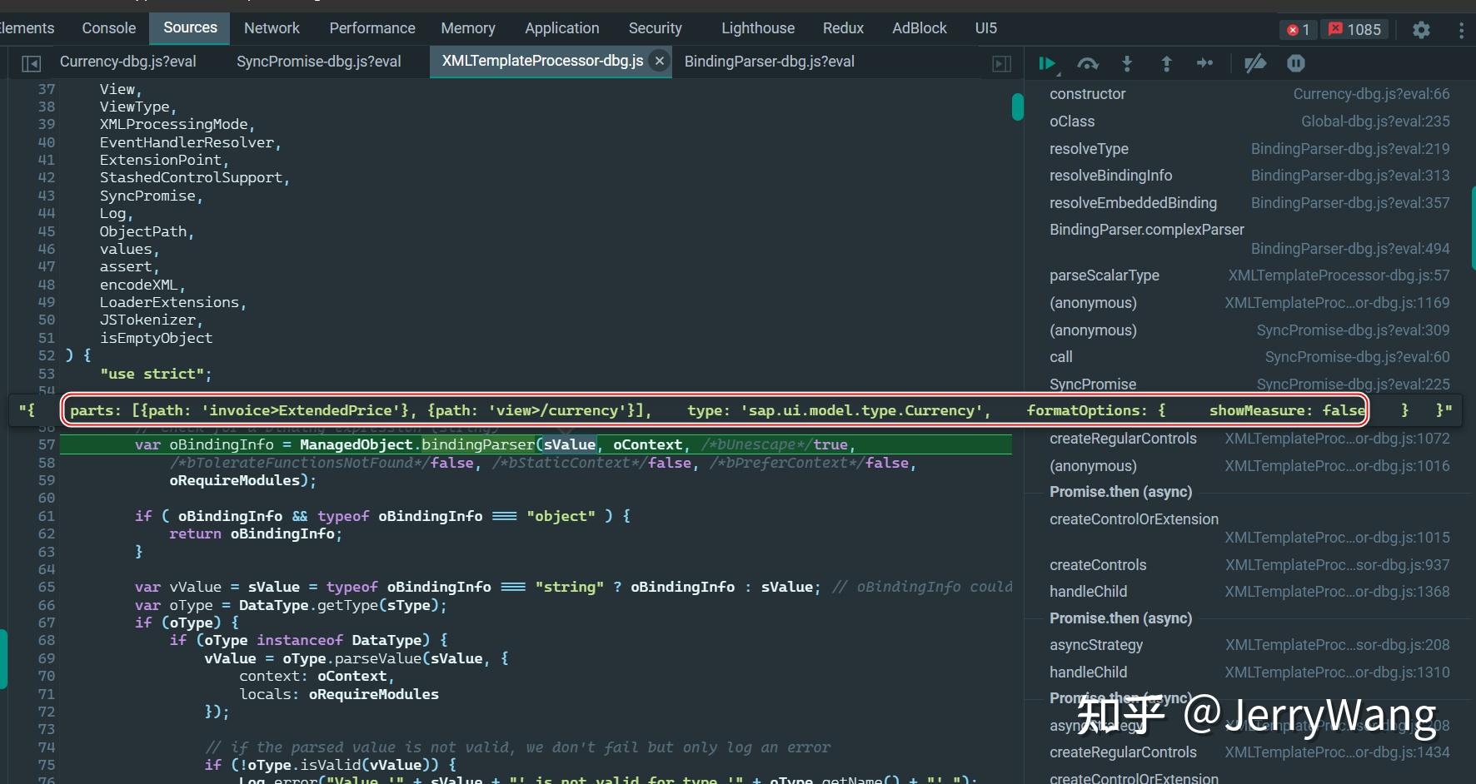The width and height of the screenshot is (1476, 784).
Task: Open Global-dbg.js?eval:235 source link
Action: 1375,122
